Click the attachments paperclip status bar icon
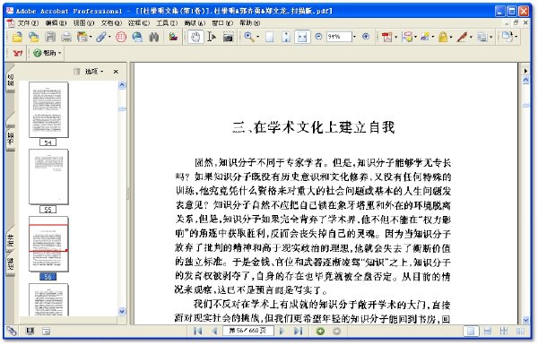Viewport: 538px width, 345px height. click(x=12, y=331)
